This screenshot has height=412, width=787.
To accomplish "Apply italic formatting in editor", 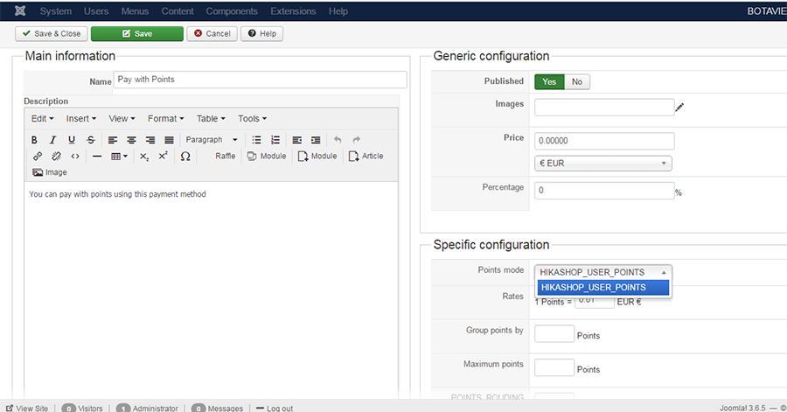I will [x=52, y=140].
